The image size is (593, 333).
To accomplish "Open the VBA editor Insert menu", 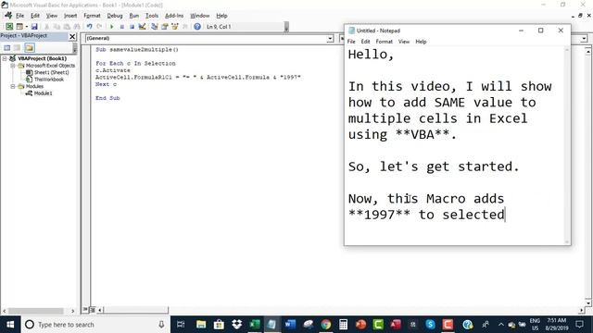I will [70, 16].
